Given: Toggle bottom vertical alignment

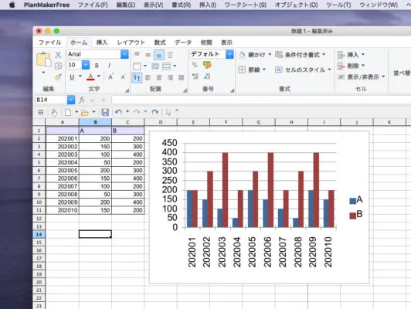Looking at the screenshot, I should 159,55.
